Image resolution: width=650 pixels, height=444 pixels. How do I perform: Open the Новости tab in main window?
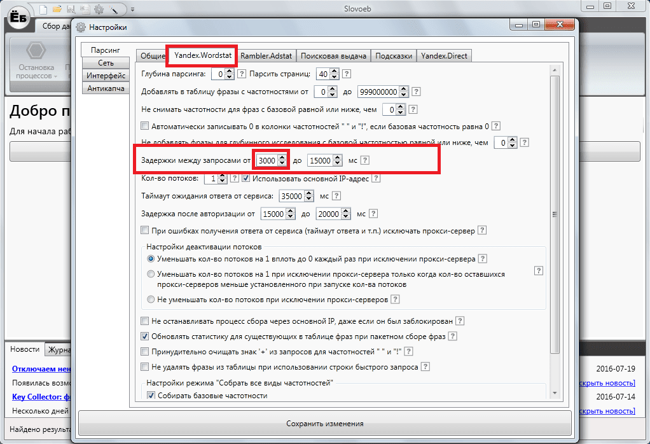pyautogui.click(x=25, y=349)
